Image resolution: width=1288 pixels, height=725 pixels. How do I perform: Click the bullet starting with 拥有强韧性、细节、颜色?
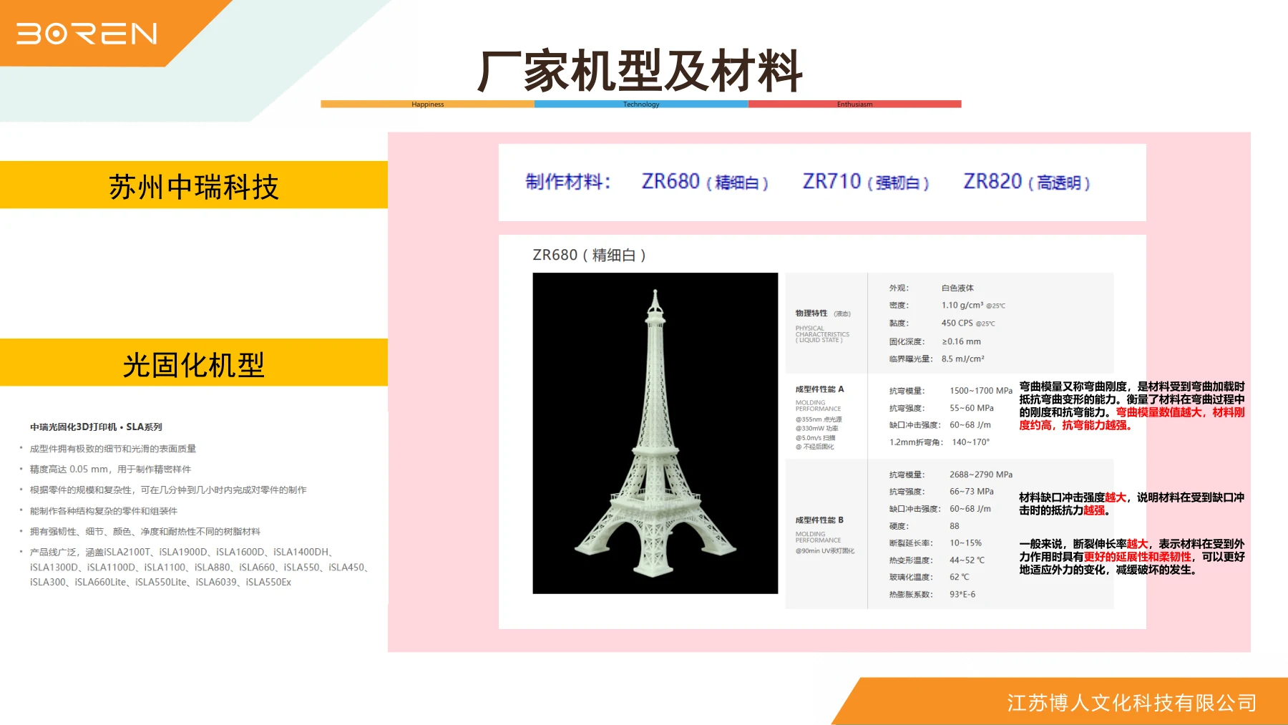(145, 532)
